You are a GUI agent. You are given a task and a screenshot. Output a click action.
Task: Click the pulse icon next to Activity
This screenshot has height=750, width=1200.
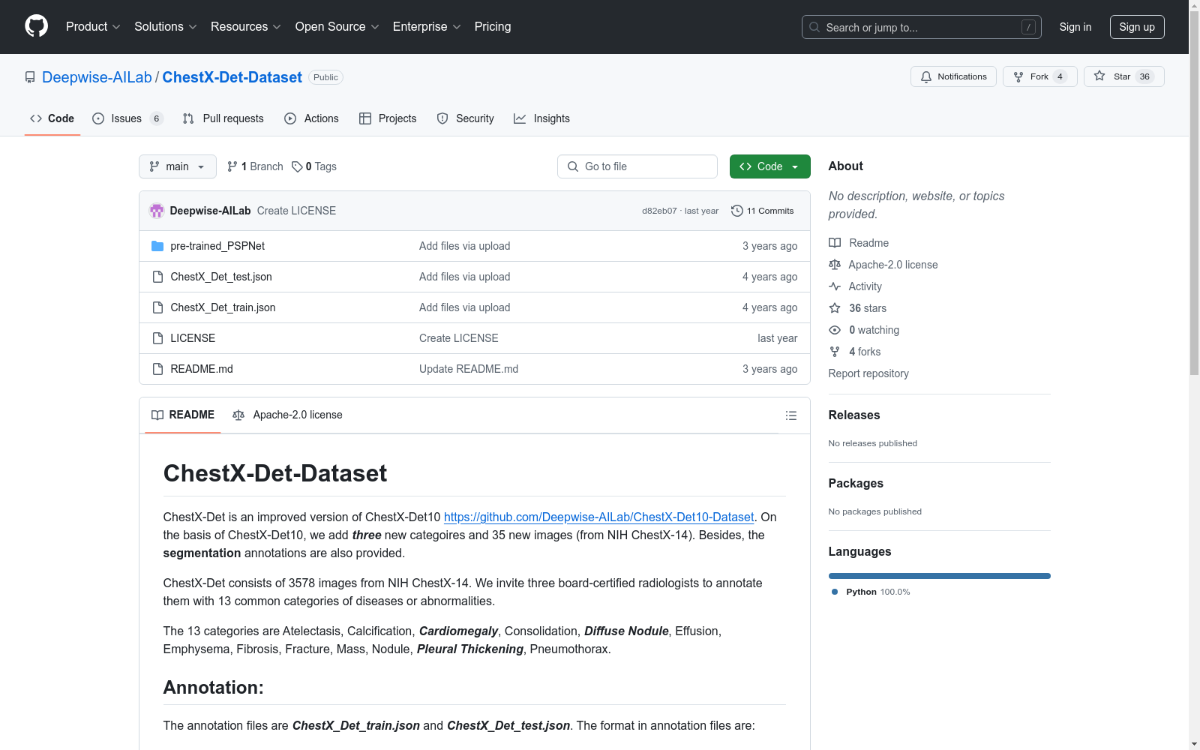[835, 286]
